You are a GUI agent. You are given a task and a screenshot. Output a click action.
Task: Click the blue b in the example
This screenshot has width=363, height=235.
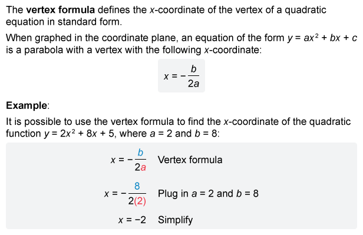pyautogui.click(x=140, y=153)
